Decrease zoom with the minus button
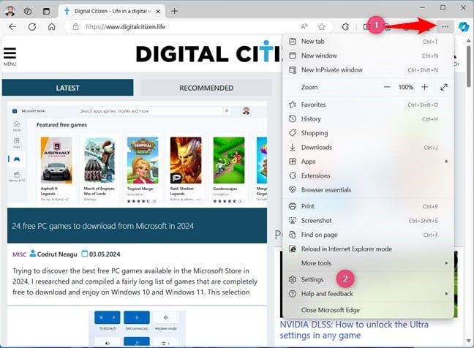The height and width of the screenshot is (348, 474). [387, 87]
